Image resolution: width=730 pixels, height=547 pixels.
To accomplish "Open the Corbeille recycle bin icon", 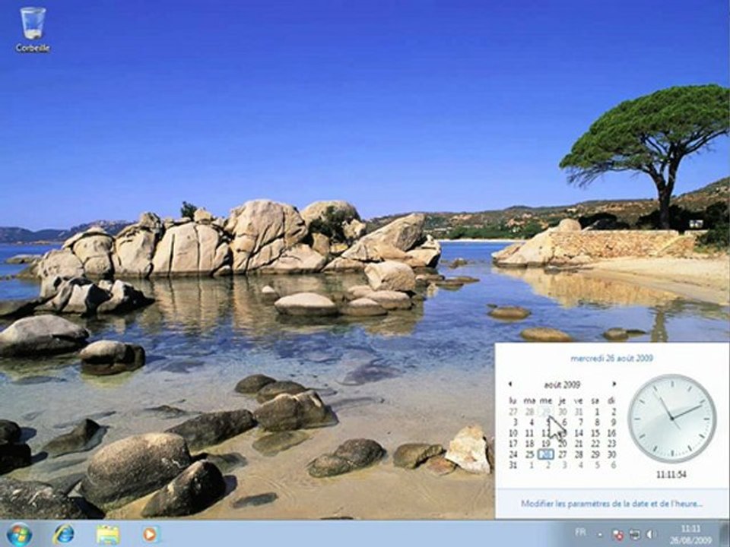I will (x=33, y=29).
